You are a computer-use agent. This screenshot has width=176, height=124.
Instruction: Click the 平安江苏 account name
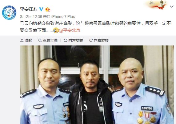click(x=29, y=9)
